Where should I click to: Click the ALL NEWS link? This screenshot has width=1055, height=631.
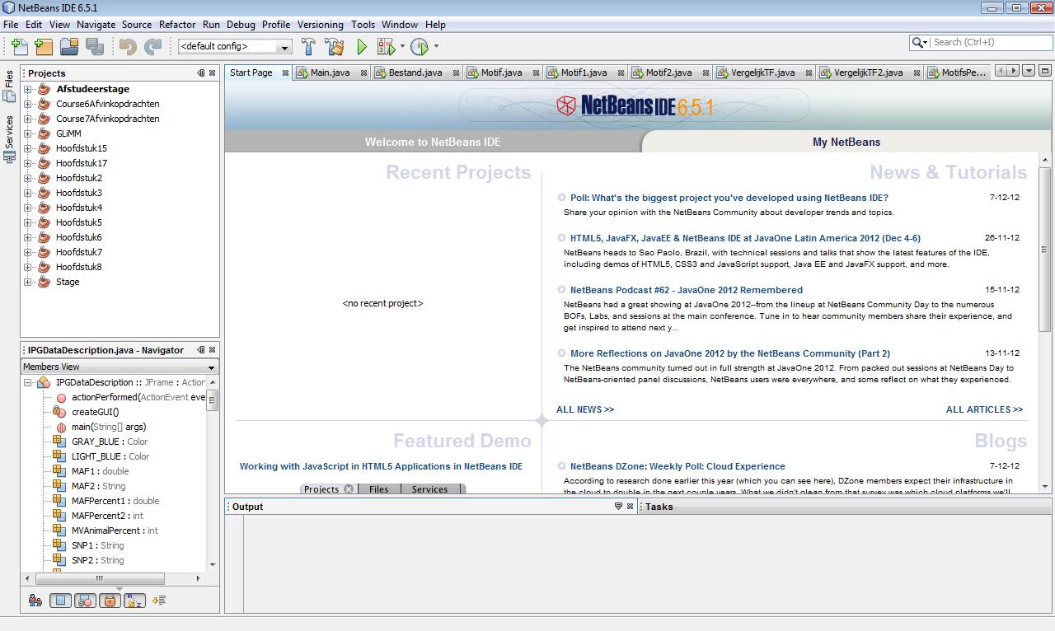(585, 409)
